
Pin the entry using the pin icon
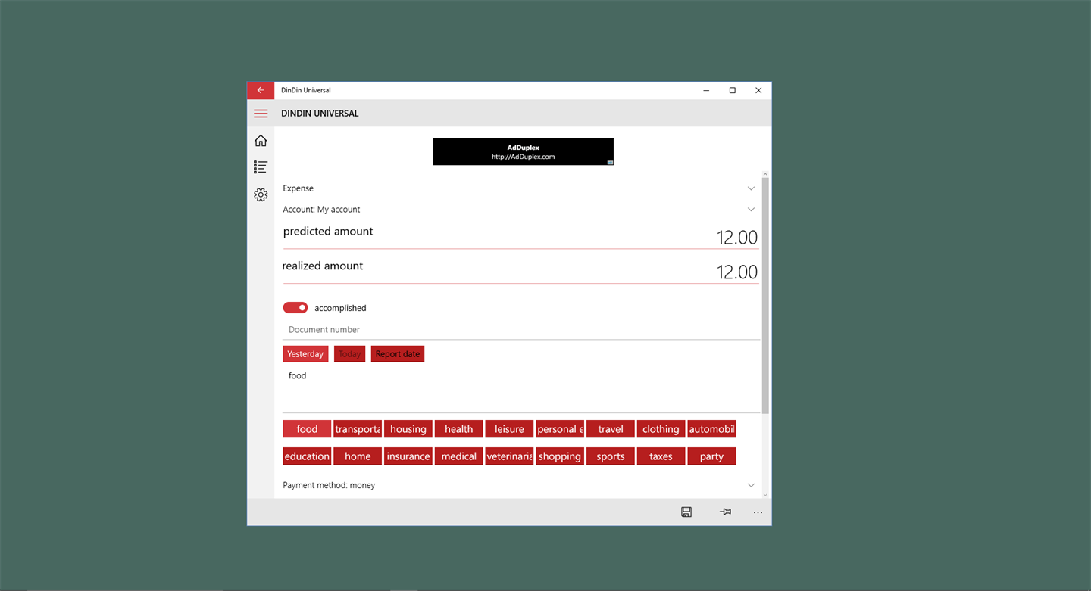[725, 512]
